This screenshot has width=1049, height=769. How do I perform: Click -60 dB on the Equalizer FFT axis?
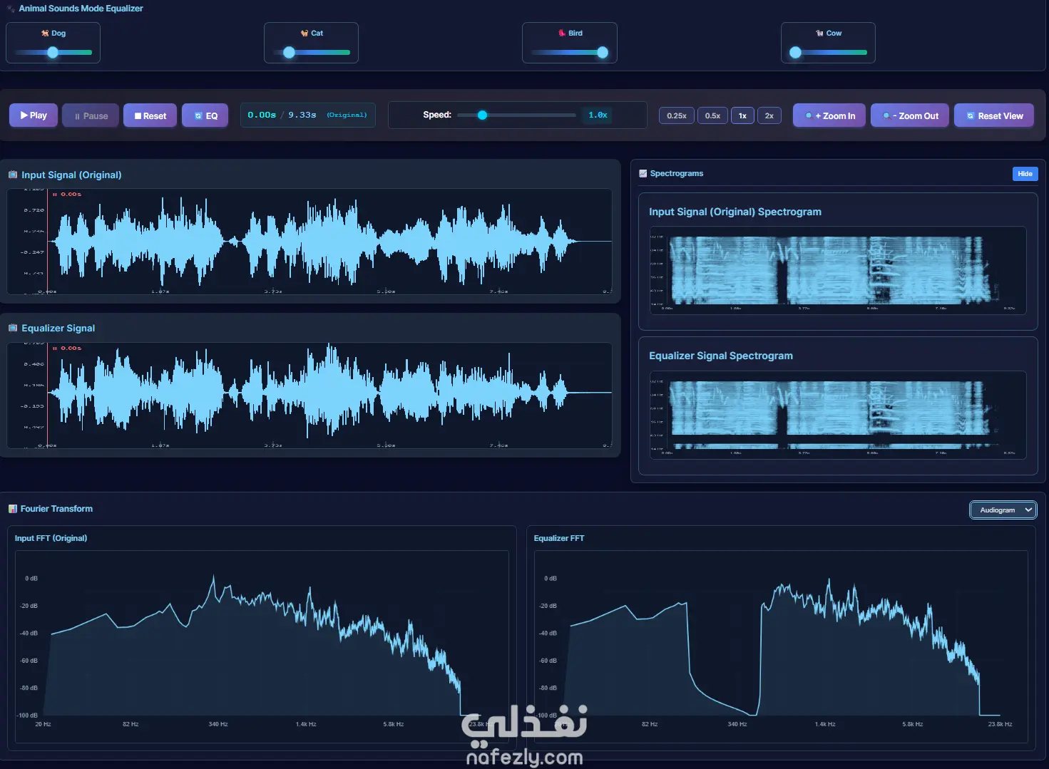(x=548, y=661)
